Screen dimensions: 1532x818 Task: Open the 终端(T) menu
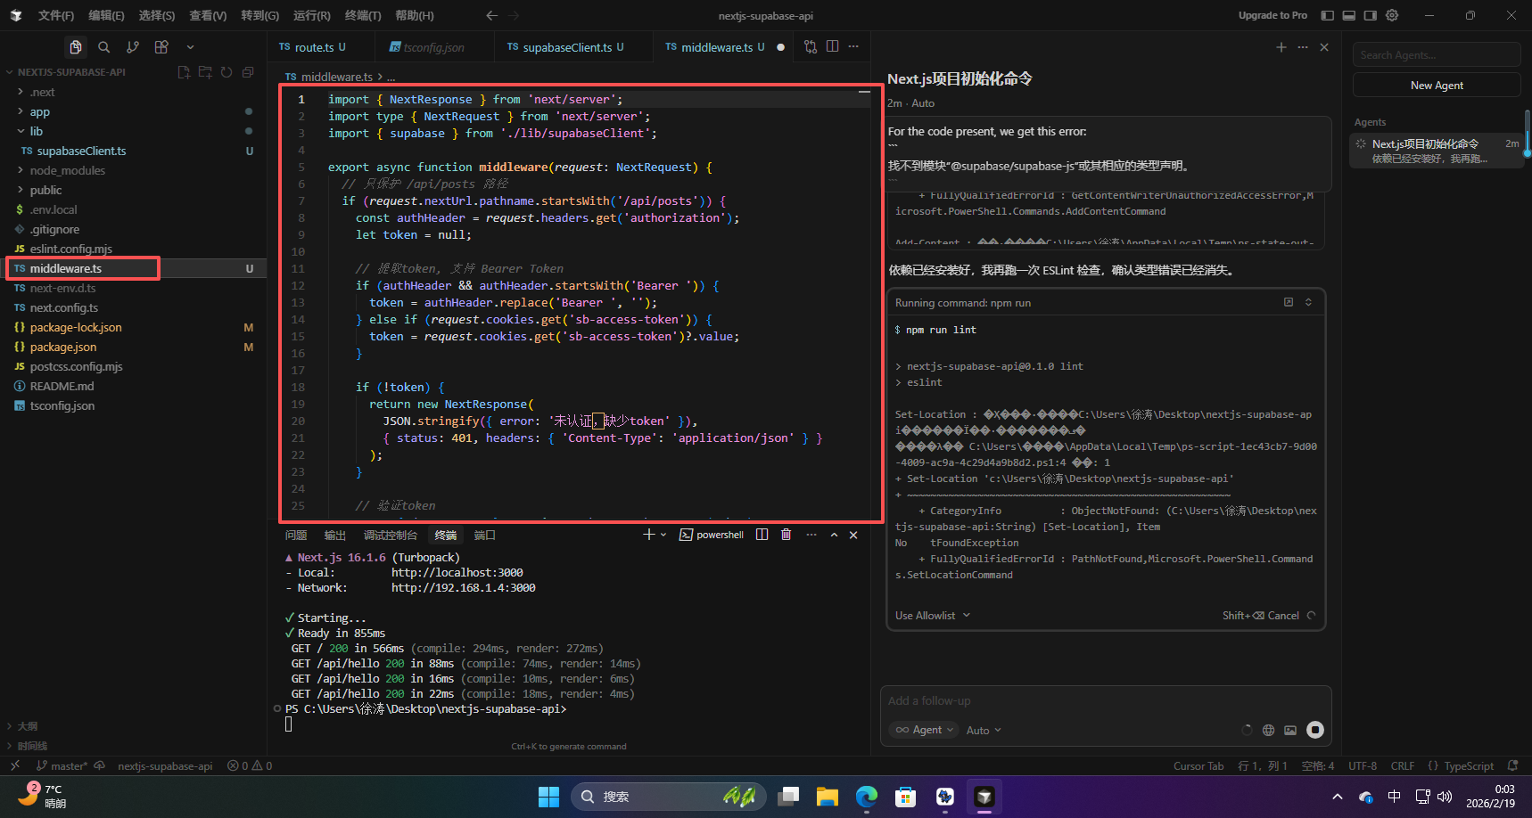[x=363, y=15]
